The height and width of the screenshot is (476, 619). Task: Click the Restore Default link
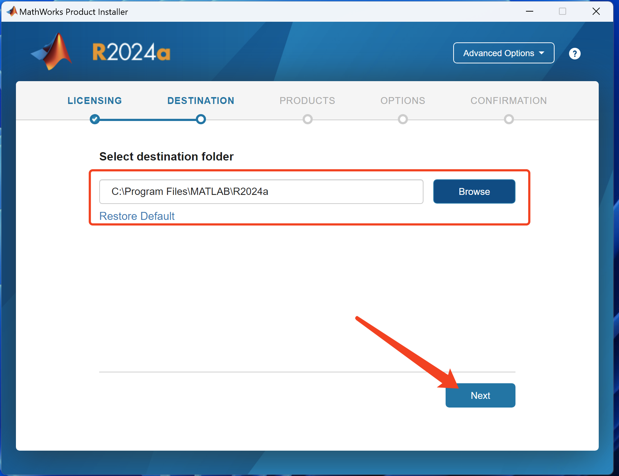coord(137,216)
